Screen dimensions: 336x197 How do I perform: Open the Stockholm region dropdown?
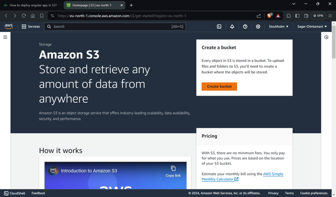coord(279,27)
